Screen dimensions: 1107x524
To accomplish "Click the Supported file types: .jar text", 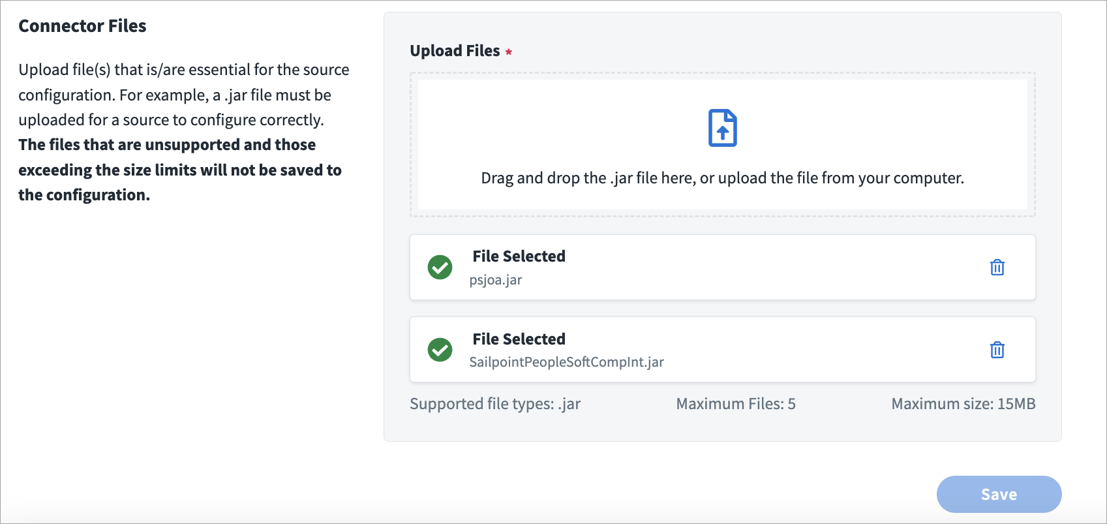I will point(495,404).
